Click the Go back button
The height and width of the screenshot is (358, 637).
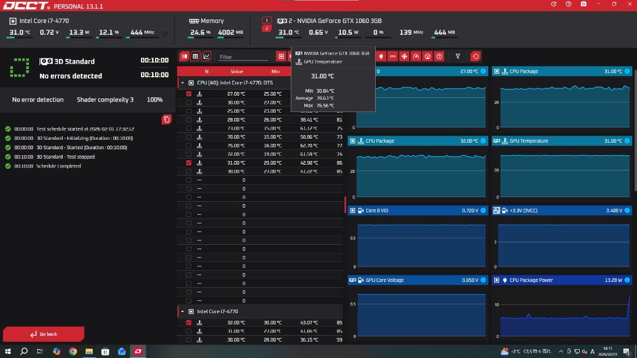pyautogui.click(x=44, y=334)
